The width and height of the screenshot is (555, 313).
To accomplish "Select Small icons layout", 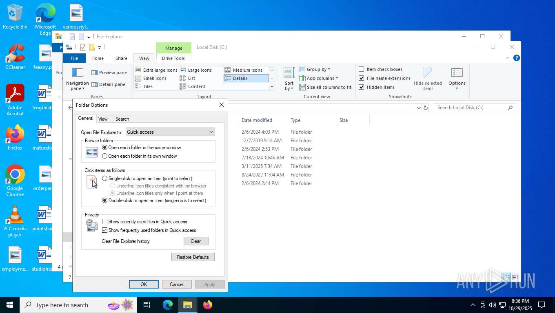I will coord(151,78).
